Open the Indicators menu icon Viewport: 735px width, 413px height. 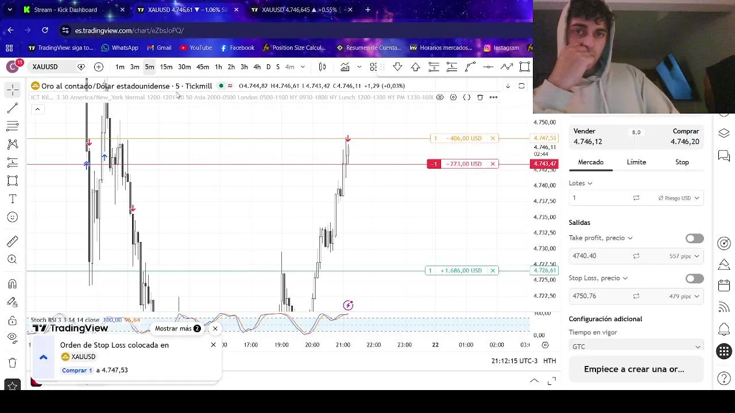pos(345,67)
